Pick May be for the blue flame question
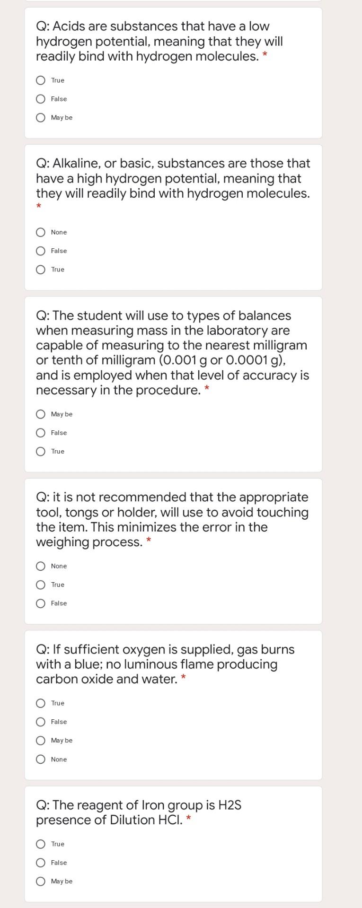The image size is (362, 908). tap(41, 740)
